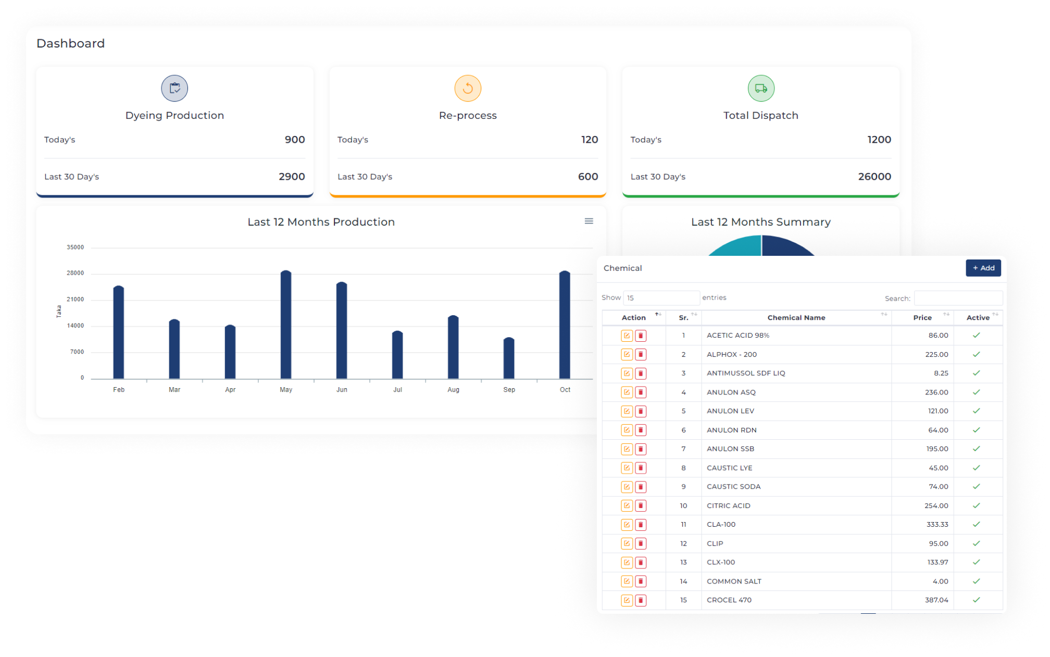Toggle the active checkmark for ANULON ASQ
The image size is (1050, 657).
pyautogui.click(x=976, y=392)
